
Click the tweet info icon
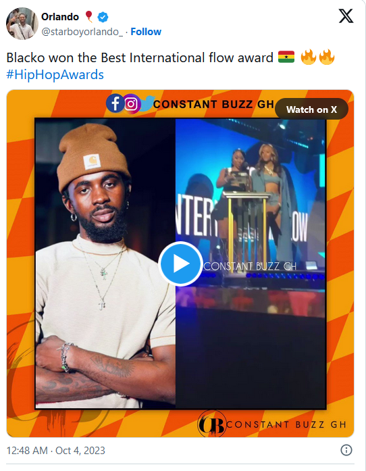tap(346, 450)
